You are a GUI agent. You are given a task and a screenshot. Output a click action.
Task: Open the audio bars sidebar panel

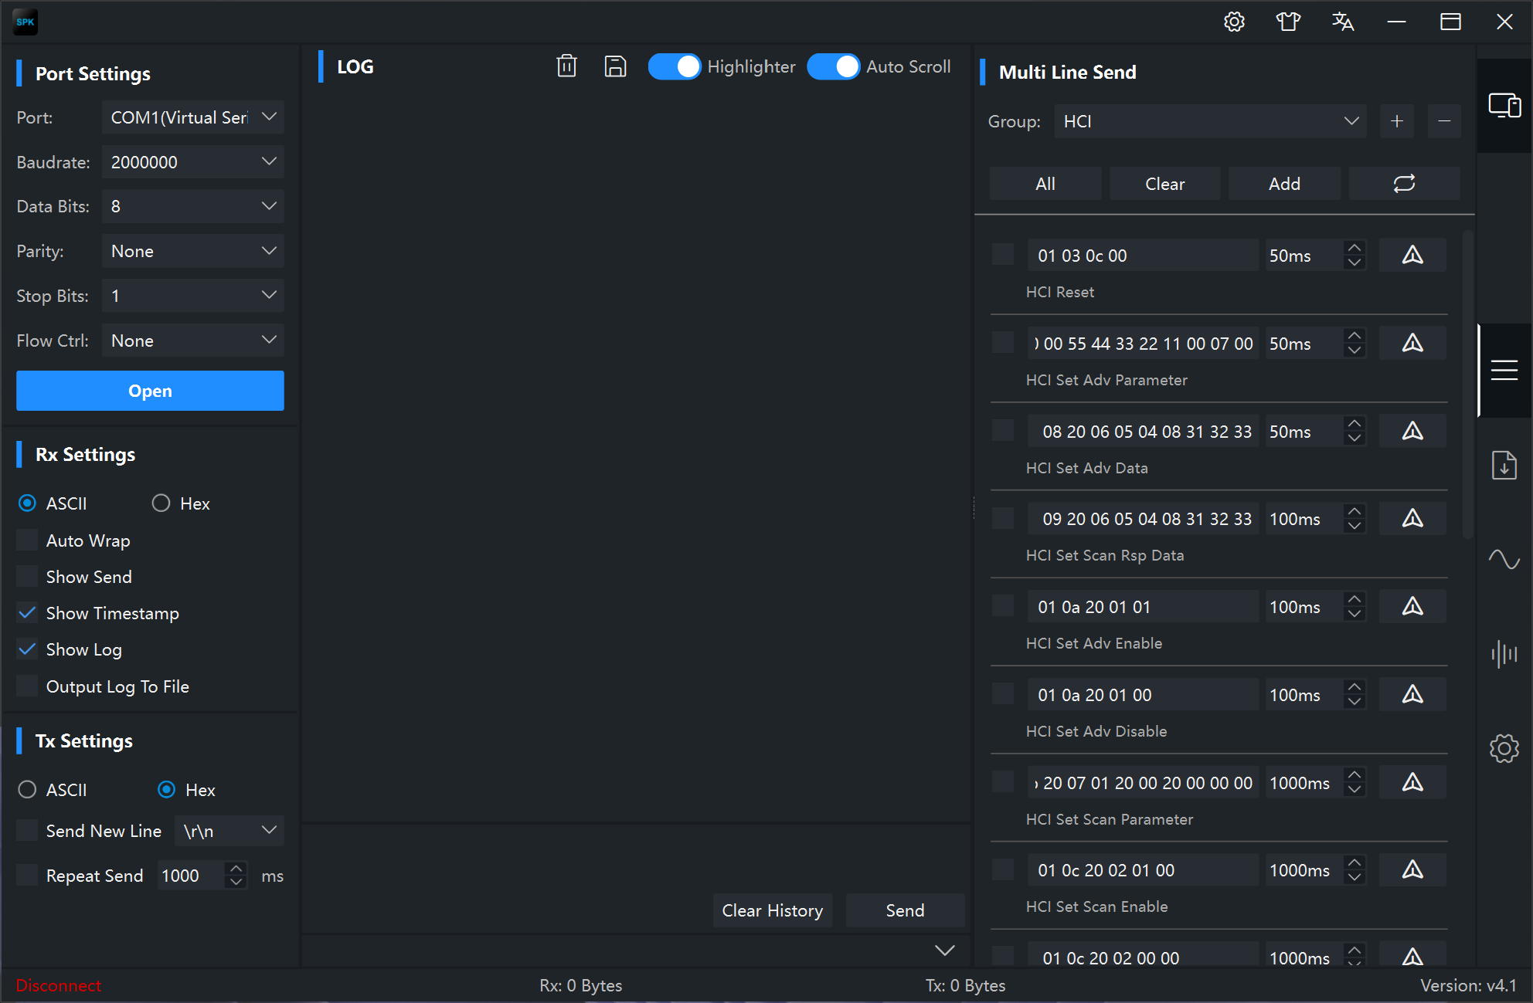point(1504,654)
